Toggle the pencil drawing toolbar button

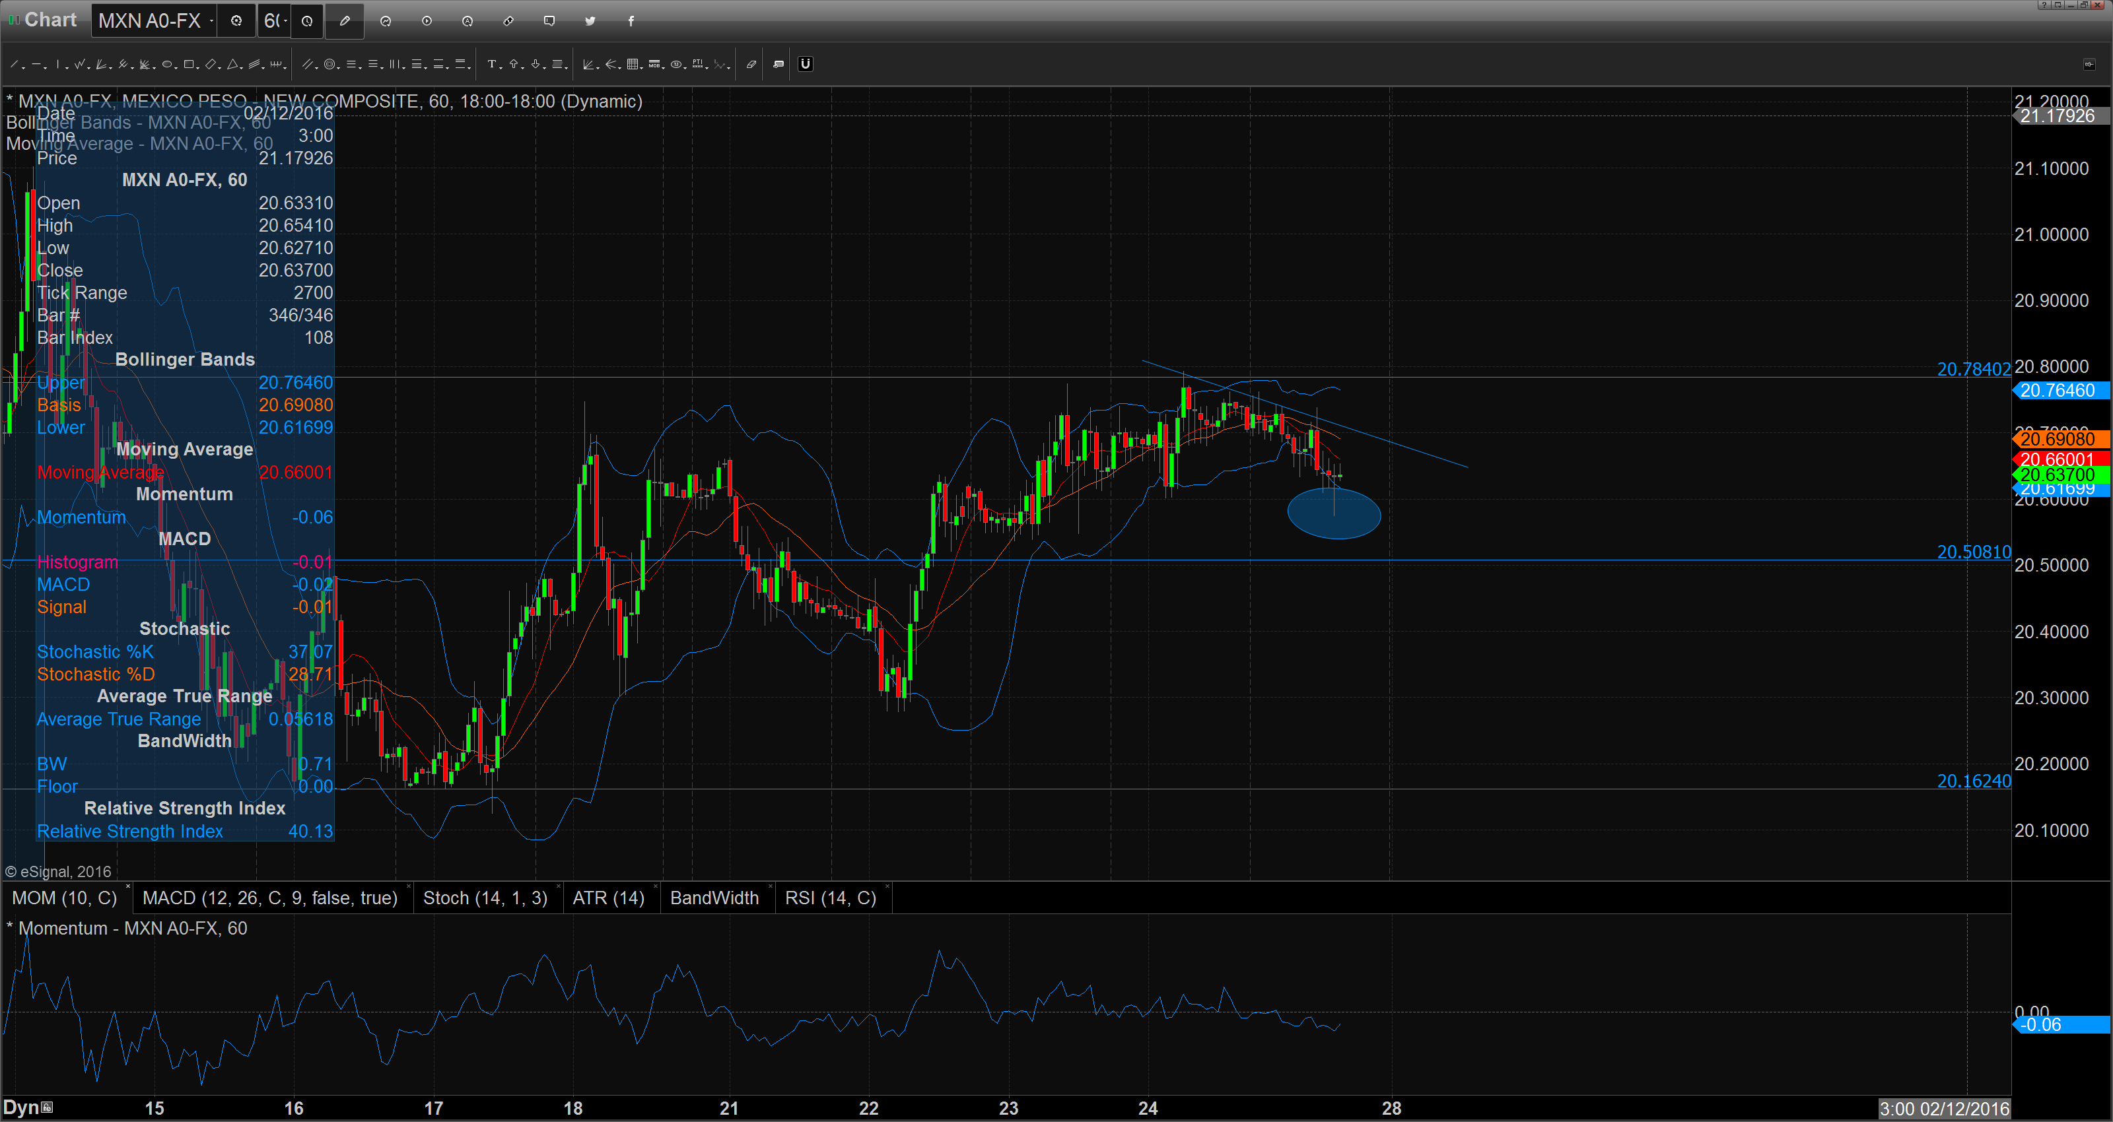click(345, 21)
